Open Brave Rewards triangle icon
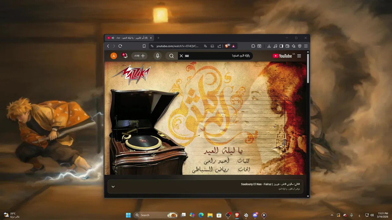392x220 pixels. point(233,46)
